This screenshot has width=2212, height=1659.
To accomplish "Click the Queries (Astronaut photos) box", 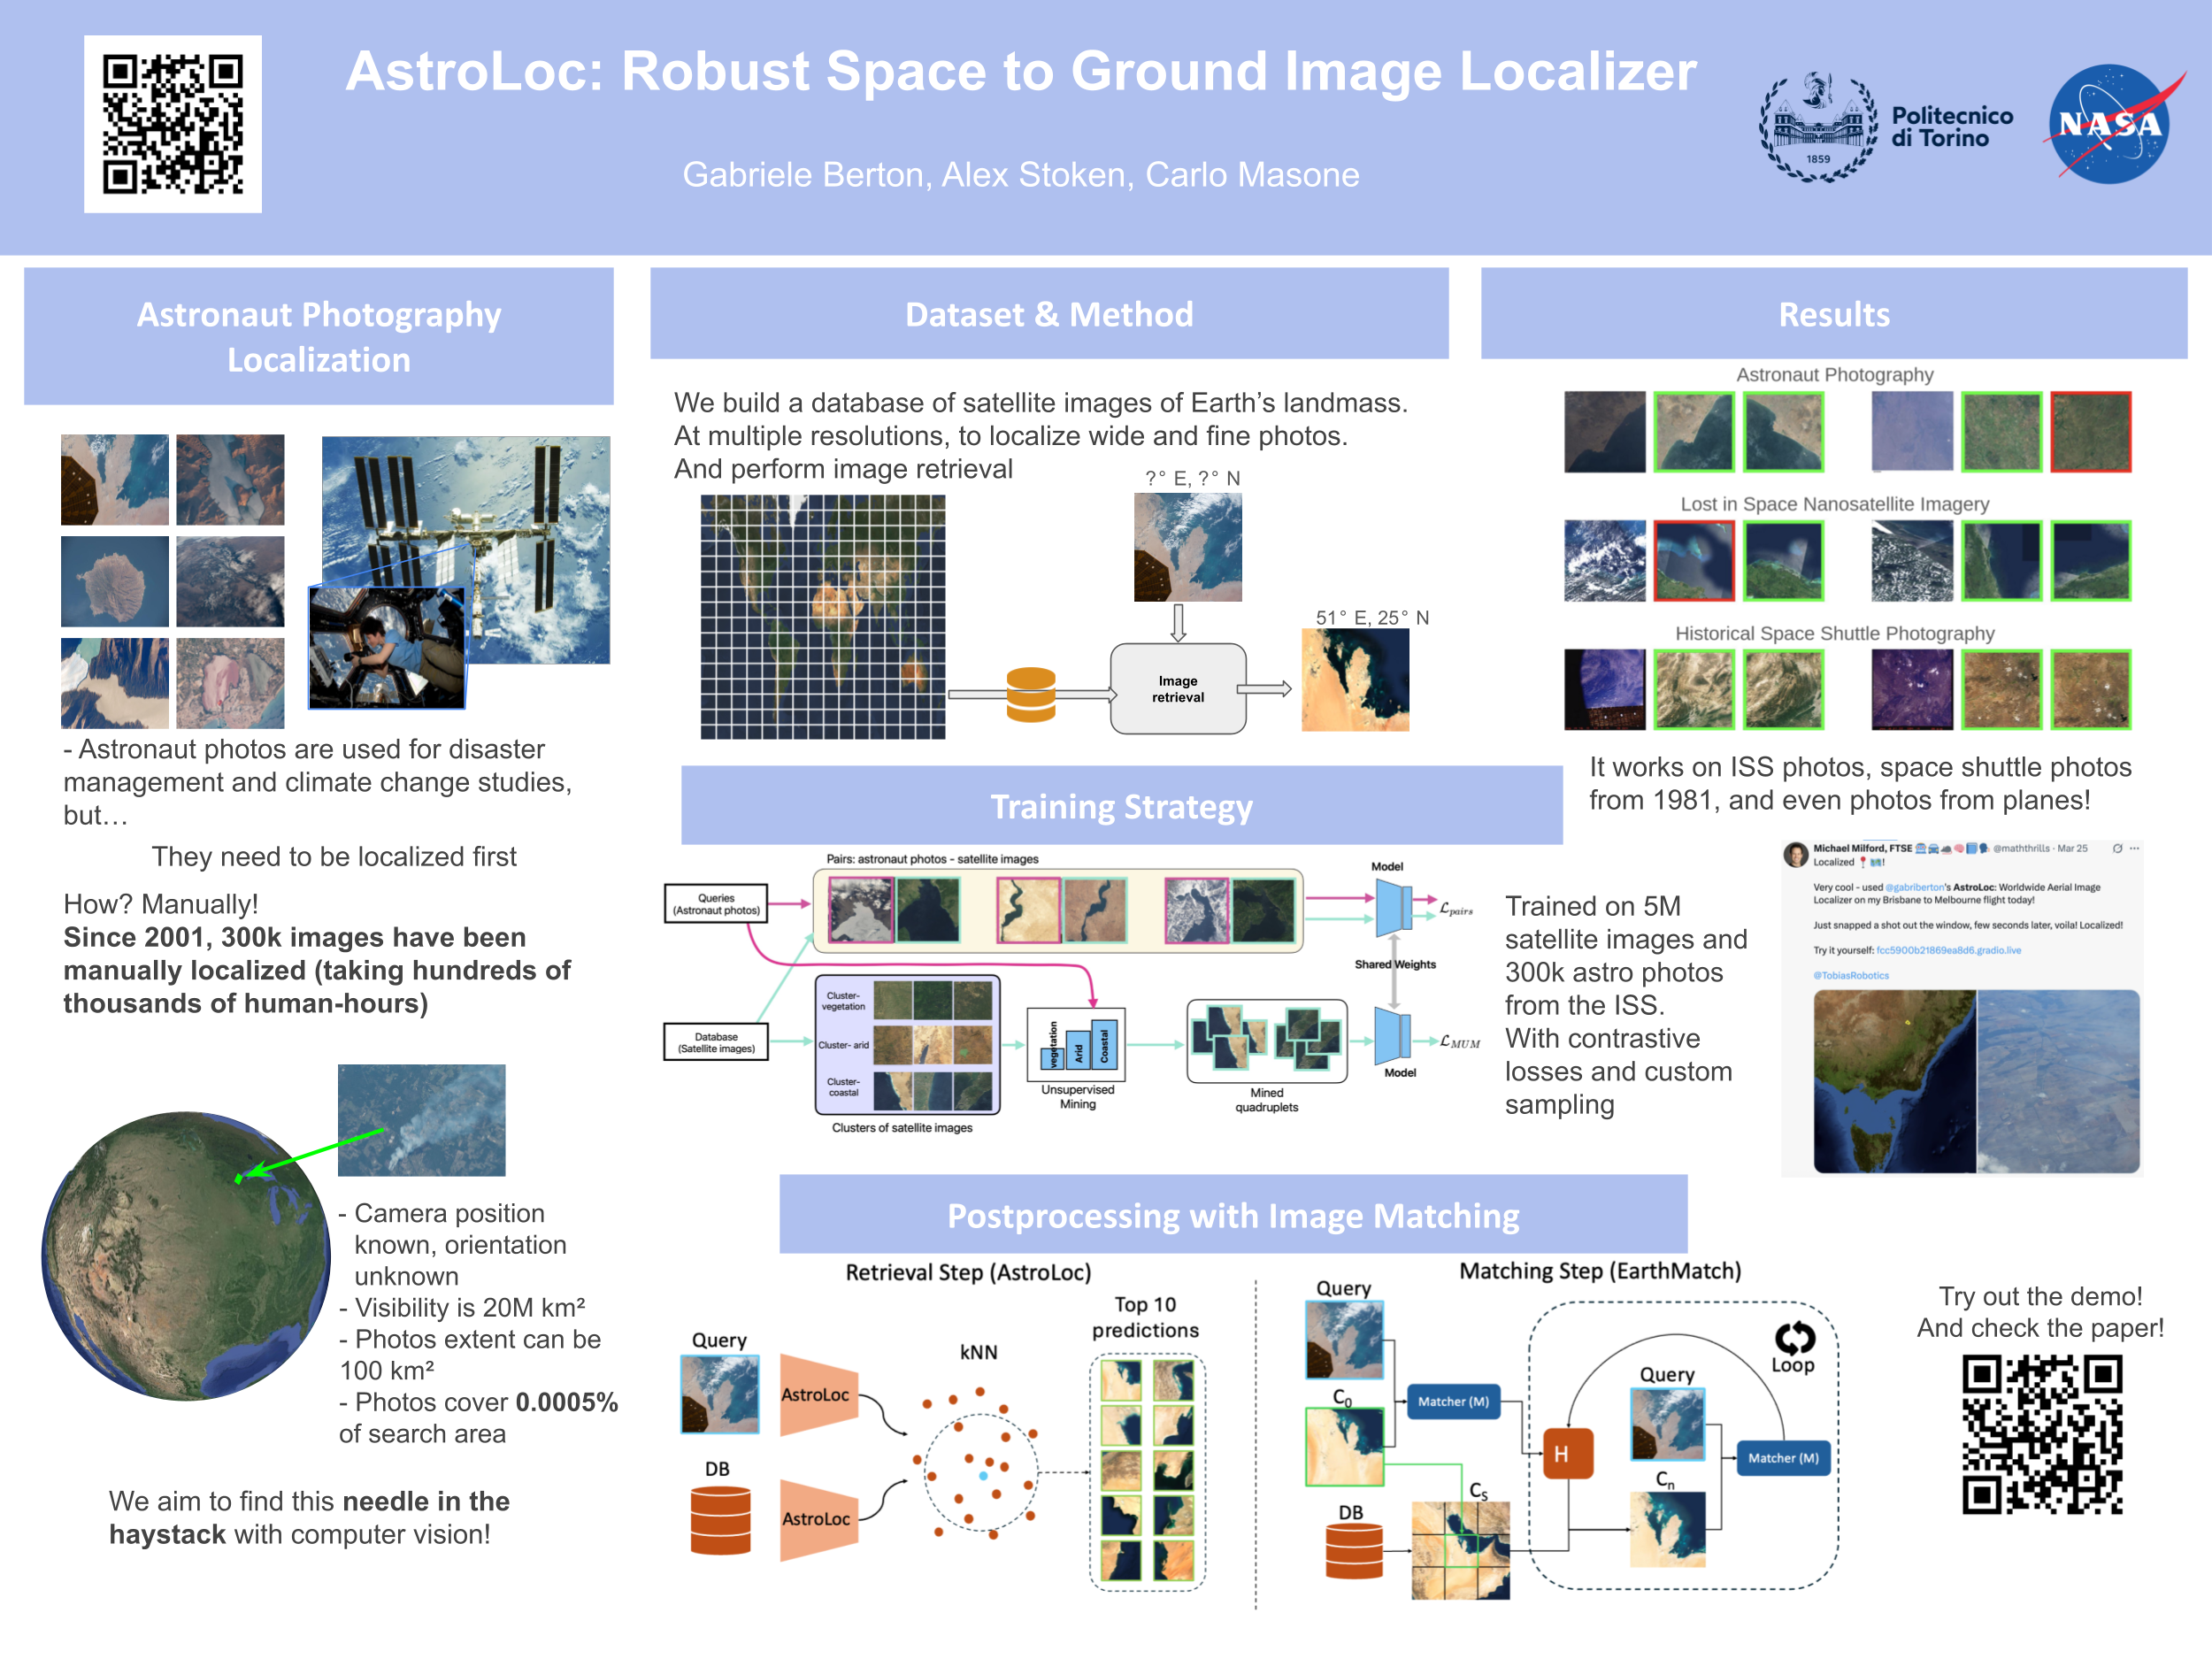I will [x=716, y=904].
